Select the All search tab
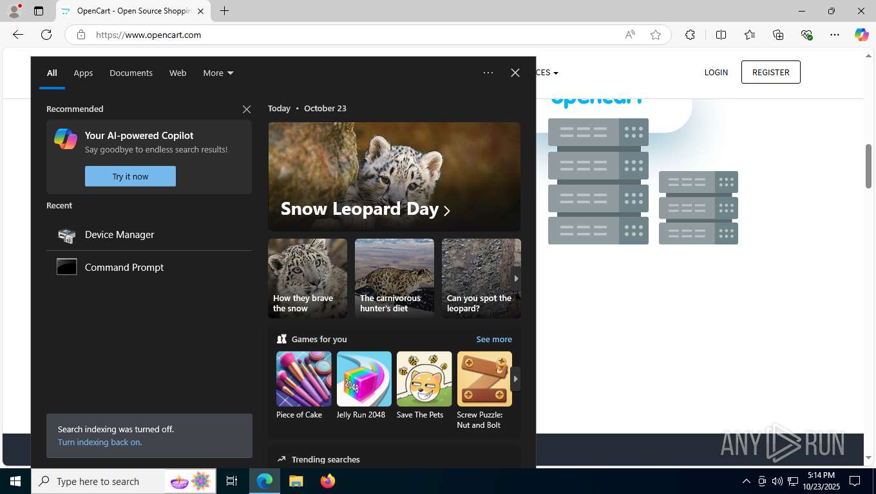Viewport: 876px width, 494px height. [52, 73]
